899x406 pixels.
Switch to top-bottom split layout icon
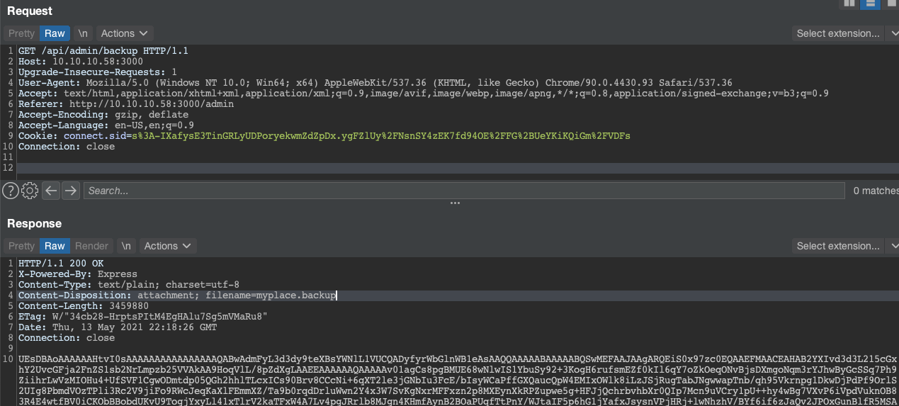[x=869, y=3]
